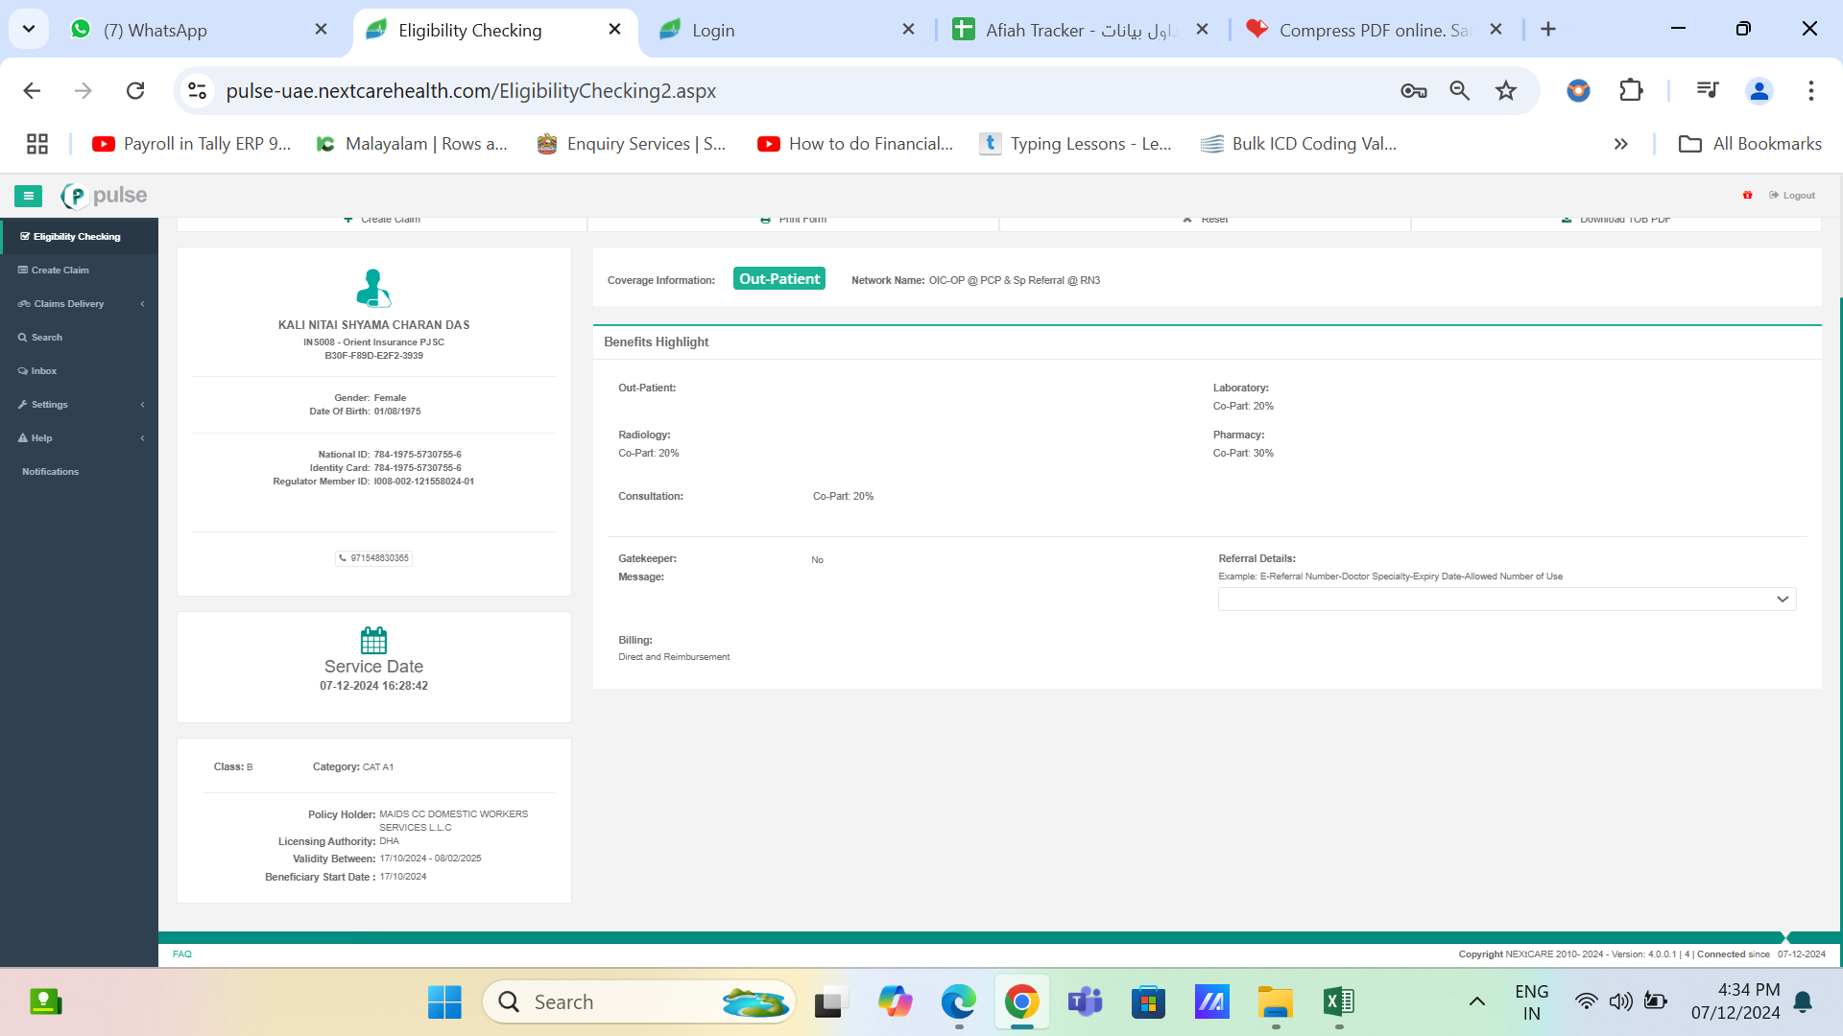Click the patient avatar icon
This screenshot has width=1843, height=1036.
(x=373, y=288)
